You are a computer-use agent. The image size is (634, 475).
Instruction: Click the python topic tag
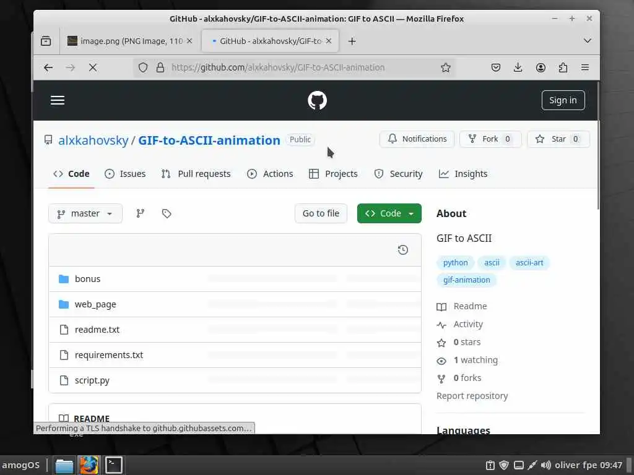[x=455, y=262]
